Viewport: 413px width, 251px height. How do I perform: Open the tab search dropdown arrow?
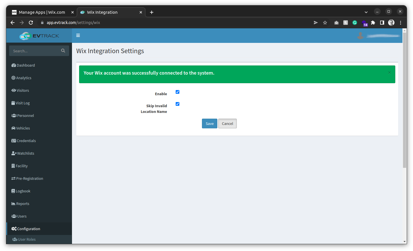366,12
